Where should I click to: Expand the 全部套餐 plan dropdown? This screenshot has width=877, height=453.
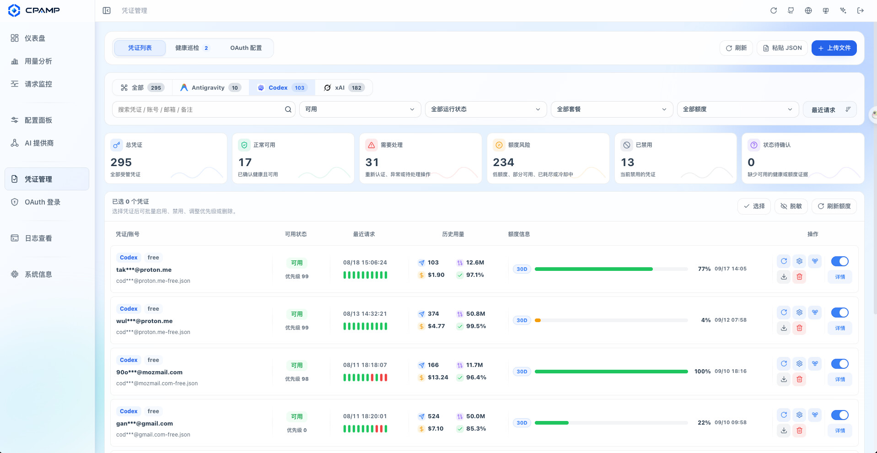click(x=612, y=109)
